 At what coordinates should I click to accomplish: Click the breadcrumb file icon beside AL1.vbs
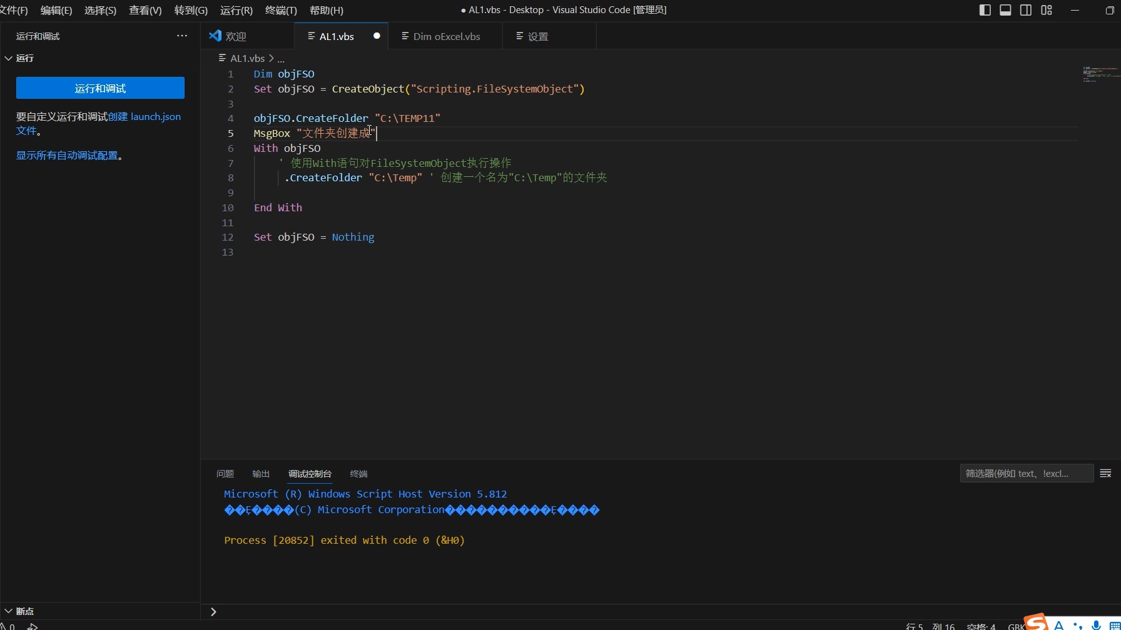click(222, 58)
